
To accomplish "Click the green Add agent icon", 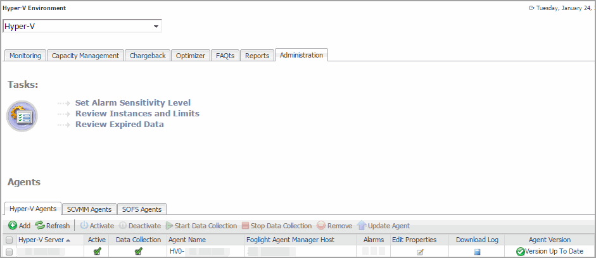I will click(13, 226).
